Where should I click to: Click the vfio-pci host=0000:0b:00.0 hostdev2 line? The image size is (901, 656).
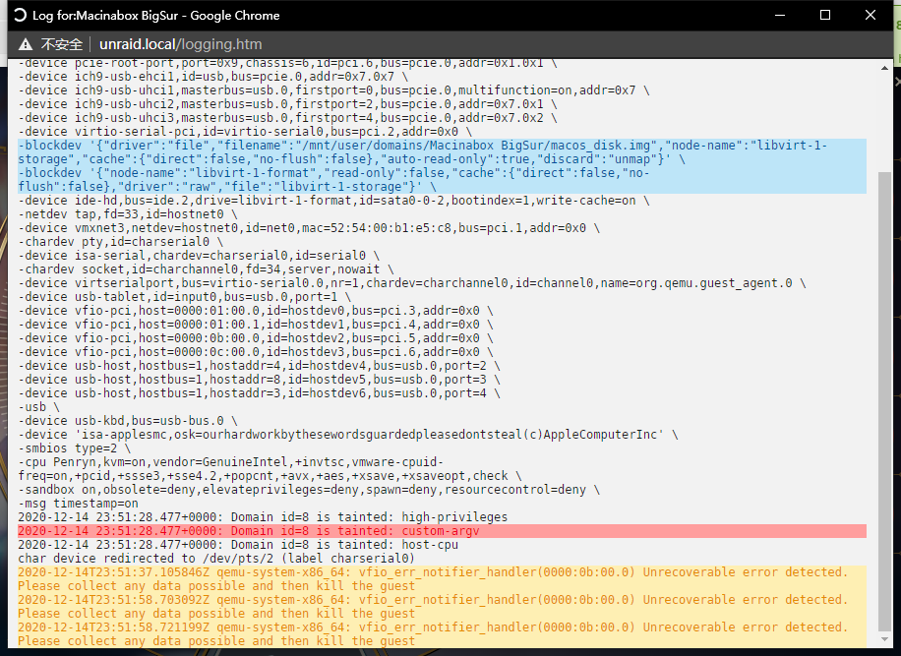[256, 338]
